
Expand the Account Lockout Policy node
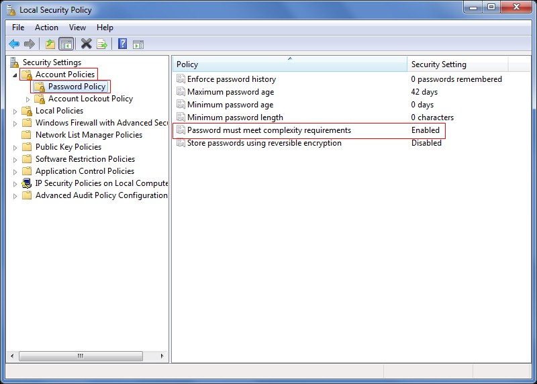pyautogui.click(x=28, y=99)
